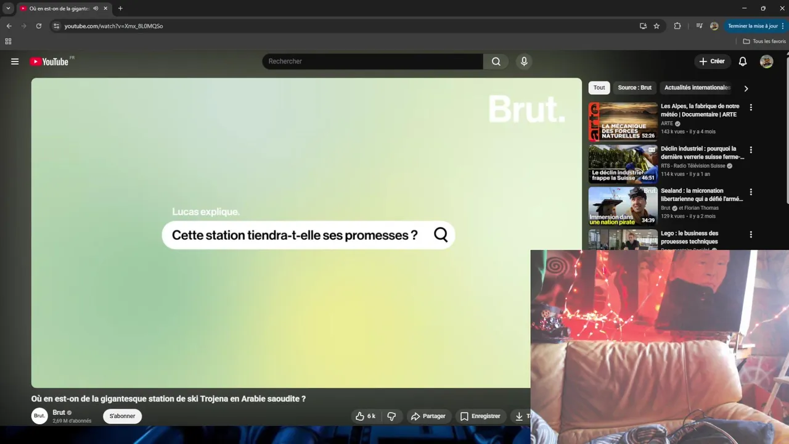
Task: Open the YouTube hamburger guide menu
Action: tap(15, 62)
